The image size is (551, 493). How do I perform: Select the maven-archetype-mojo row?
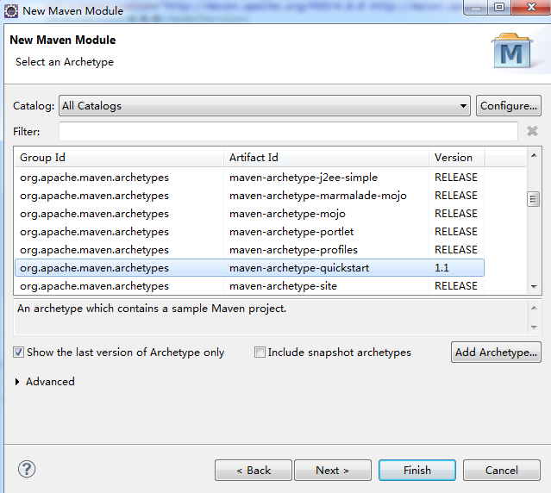tap(249, 214)
